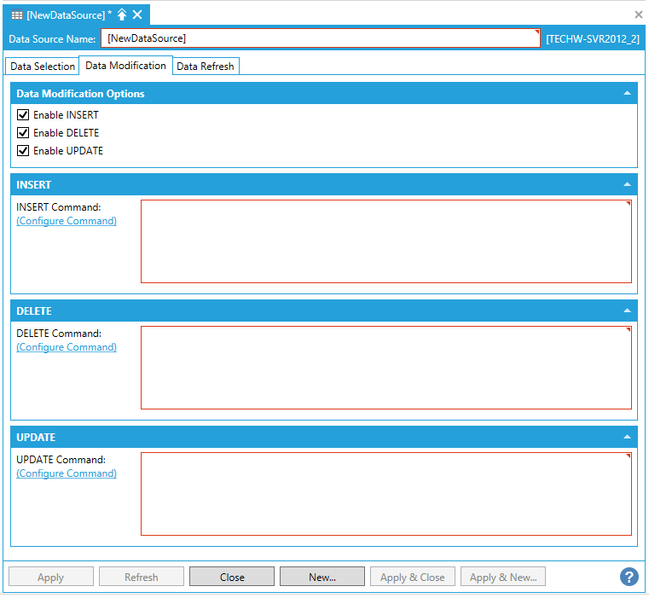The width and height of the screenshot is (649, 598).
Task: Click the blue help question mark icon
Action: pos(629,577)
